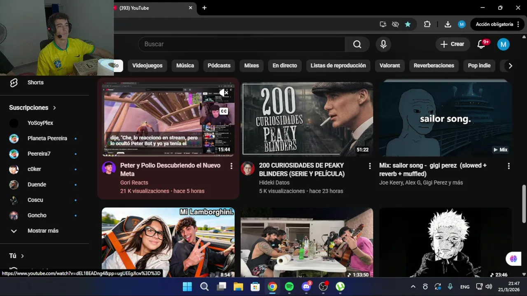Click the crossed-eye icon in address bar

click(395, 24)
